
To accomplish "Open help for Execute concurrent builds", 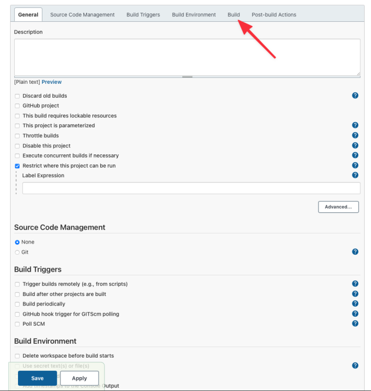I will (x=355, y=155).
